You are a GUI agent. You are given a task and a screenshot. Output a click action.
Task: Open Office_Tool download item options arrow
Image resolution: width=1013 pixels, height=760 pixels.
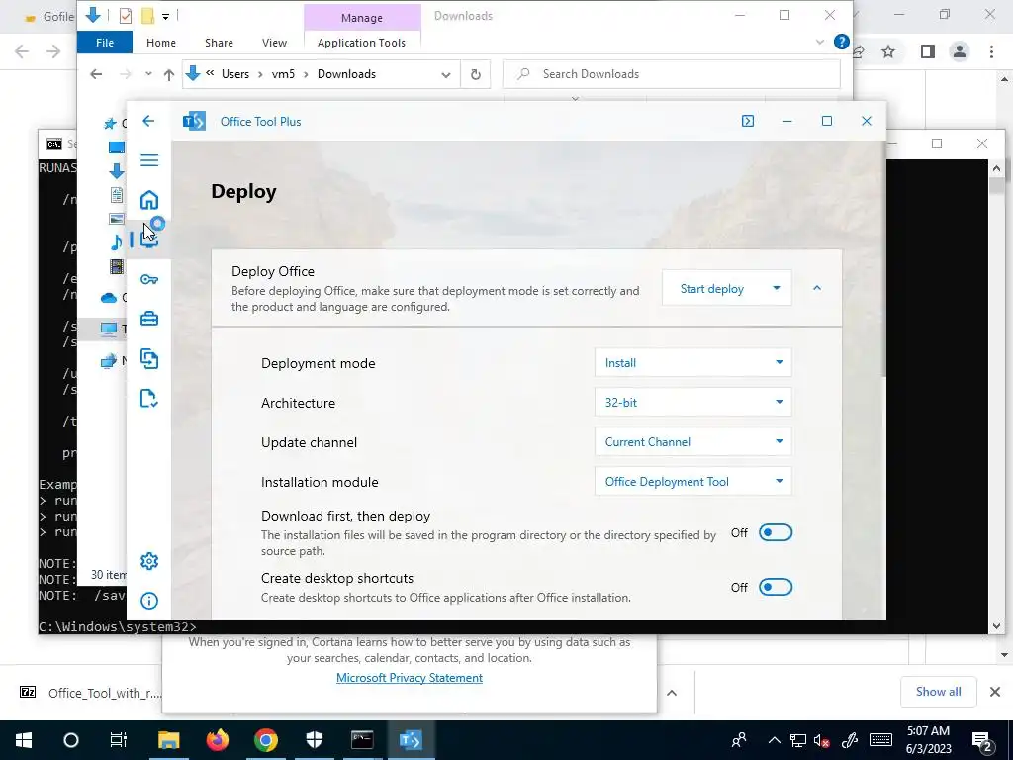click(x=672, y=692)
